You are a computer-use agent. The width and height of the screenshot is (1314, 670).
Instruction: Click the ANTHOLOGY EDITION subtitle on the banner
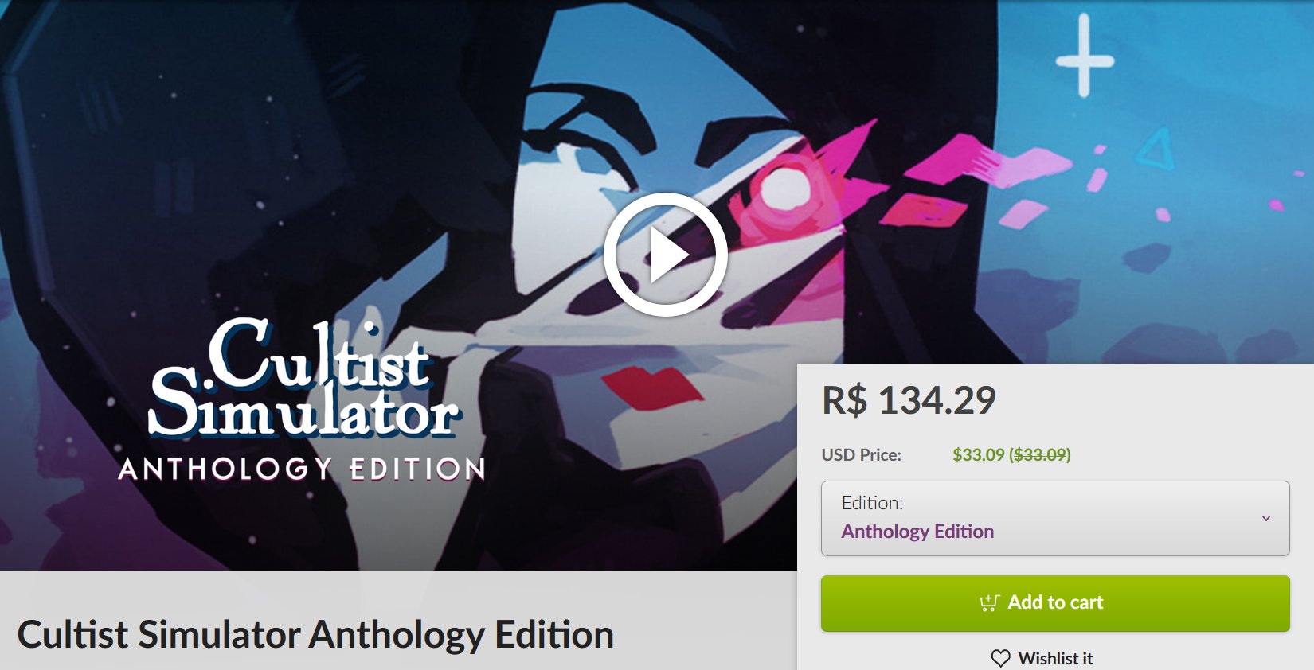point(302,469)
